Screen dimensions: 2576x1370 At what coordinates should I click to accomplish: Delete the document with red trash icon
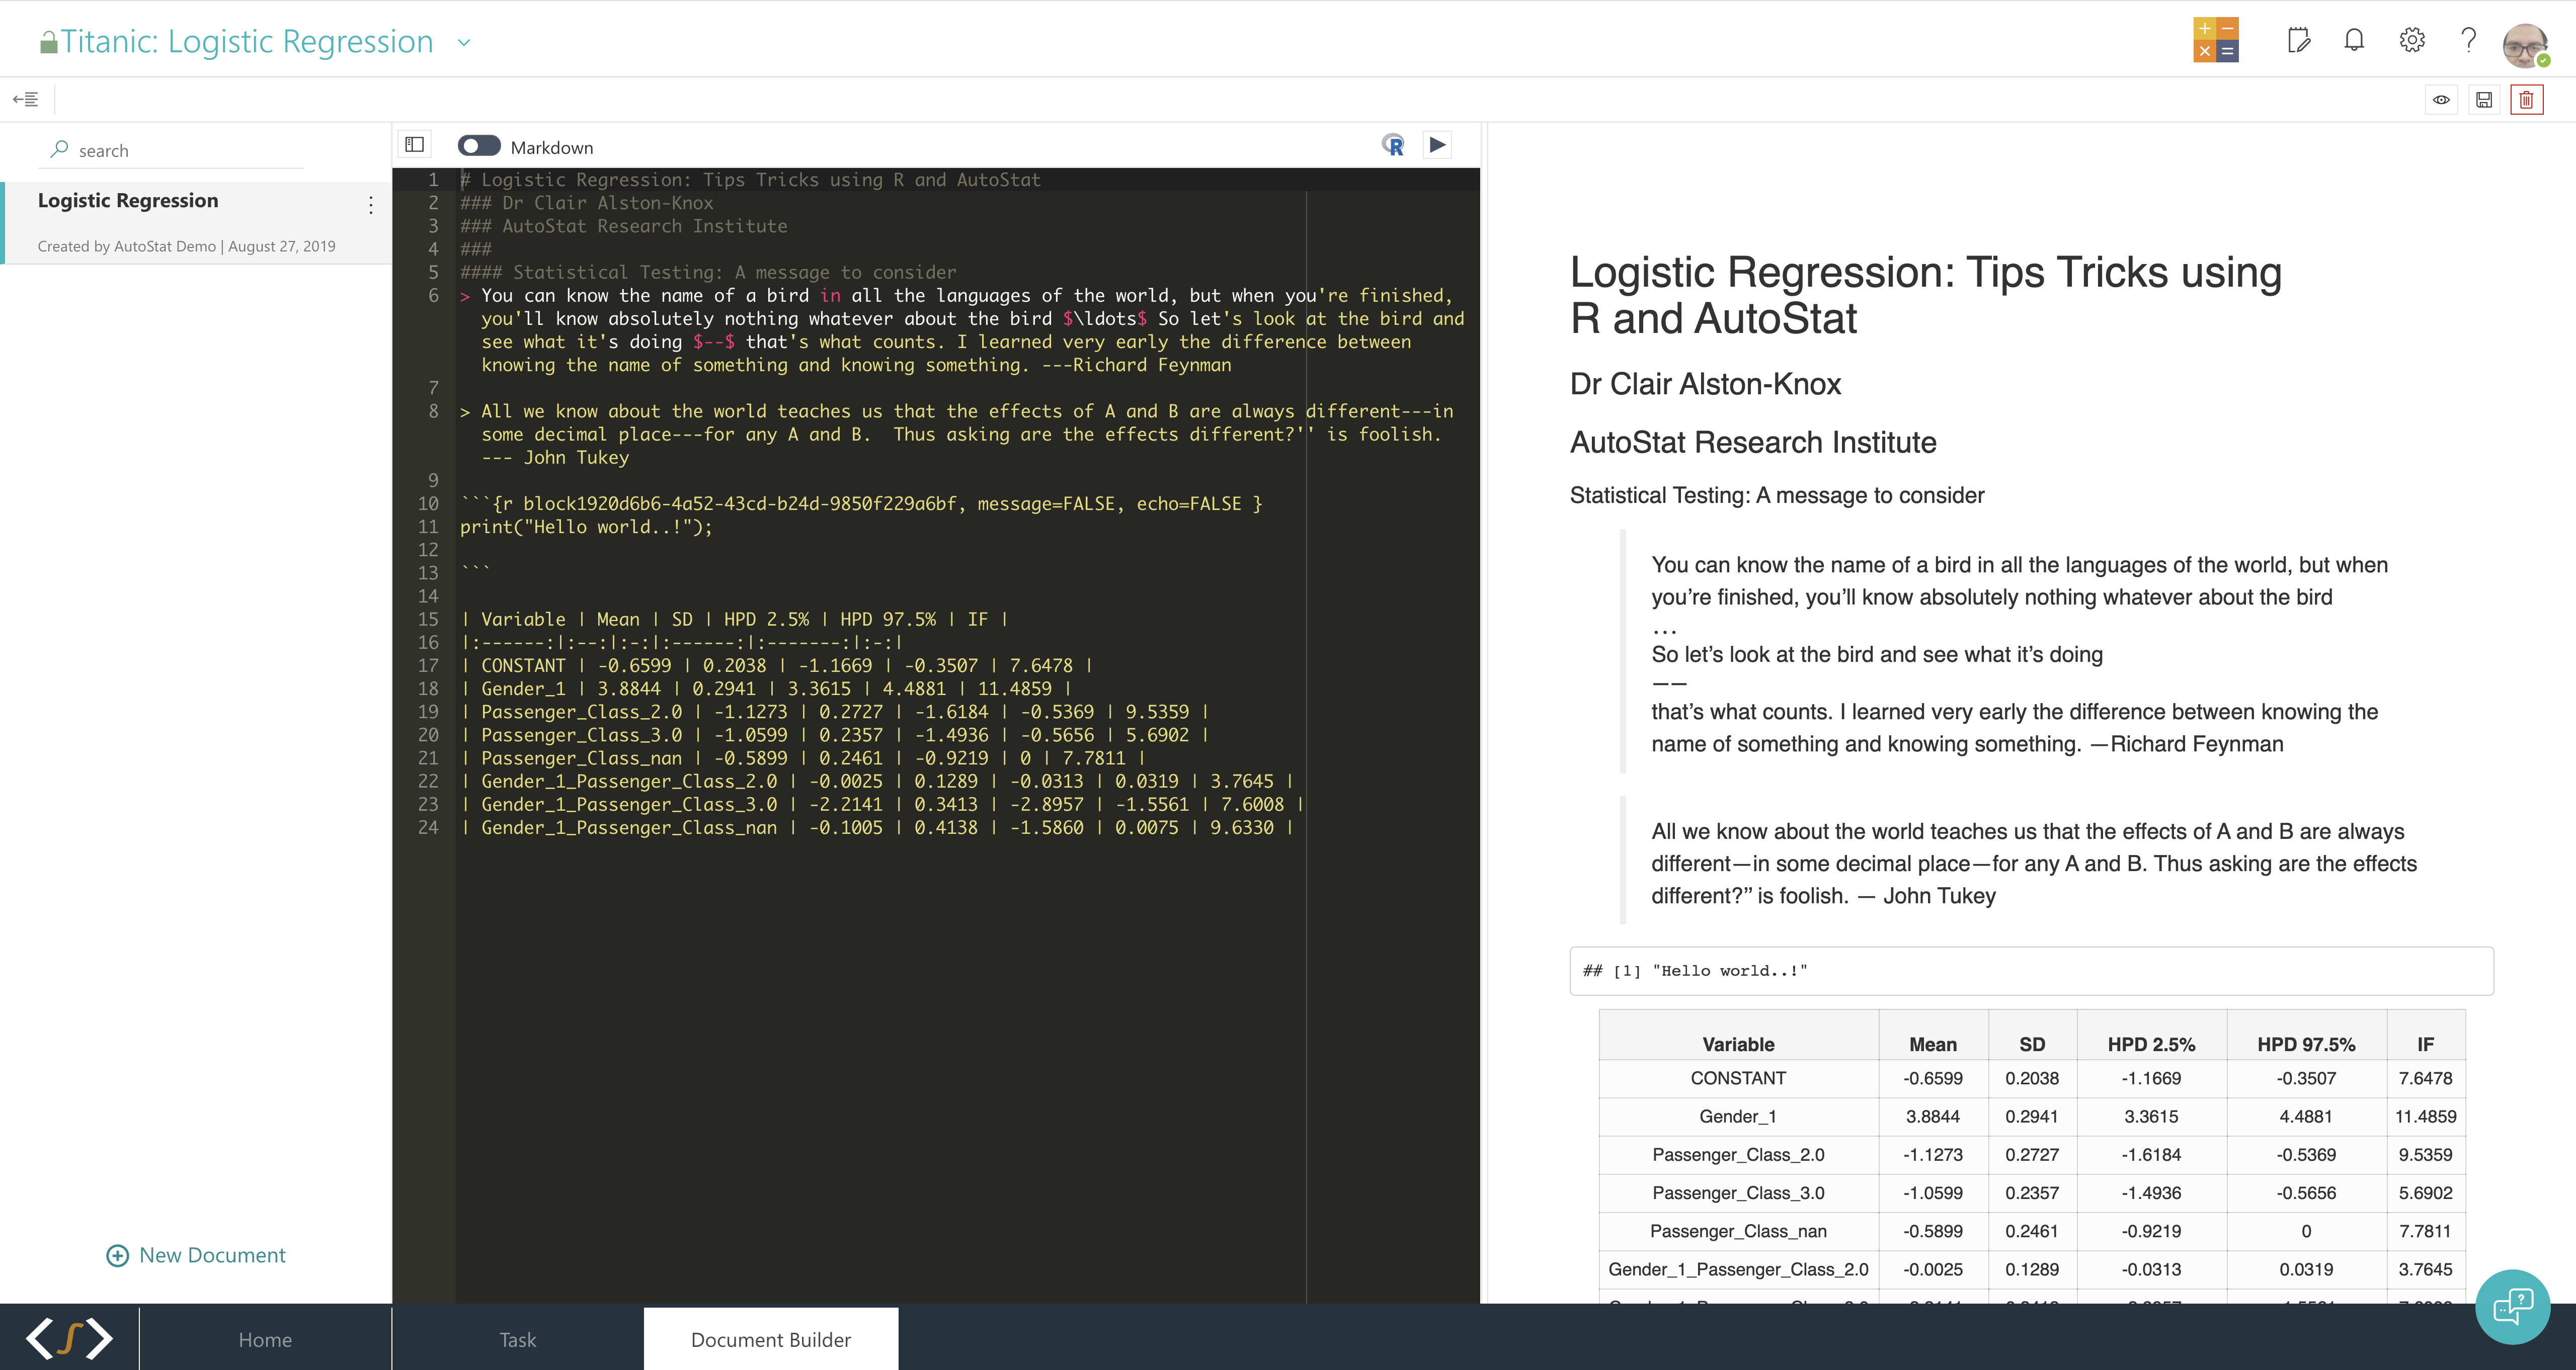pyautogui.click(x=2526, y=100)
